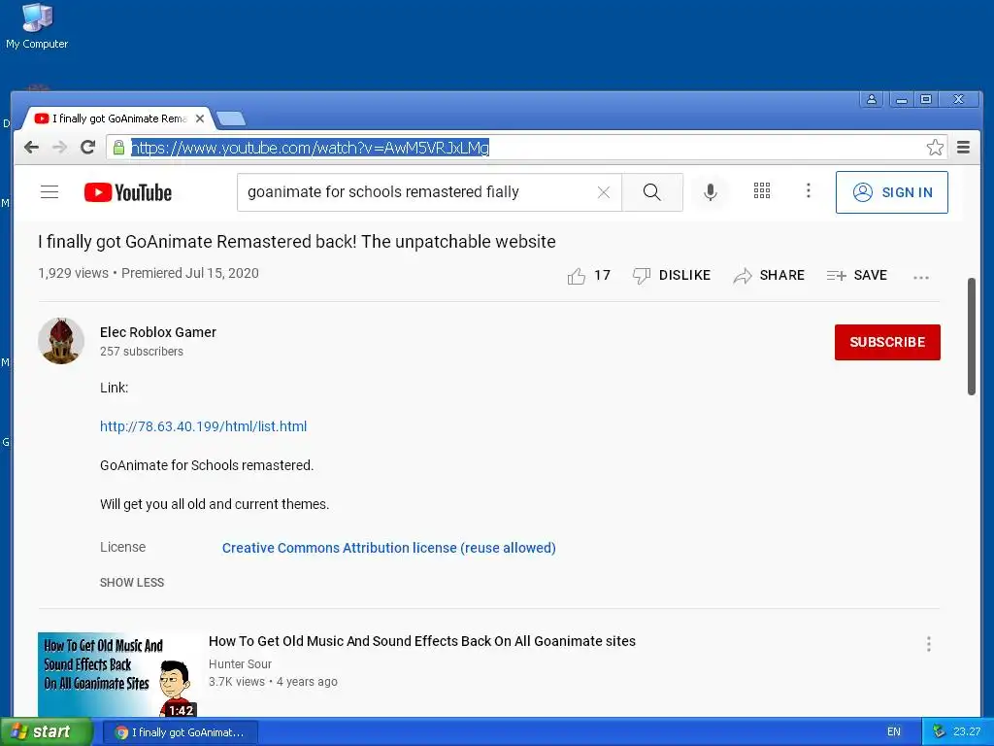Click the browser forward arrow
This screenshot has width=994, height=746.
(x=59, y=148)
